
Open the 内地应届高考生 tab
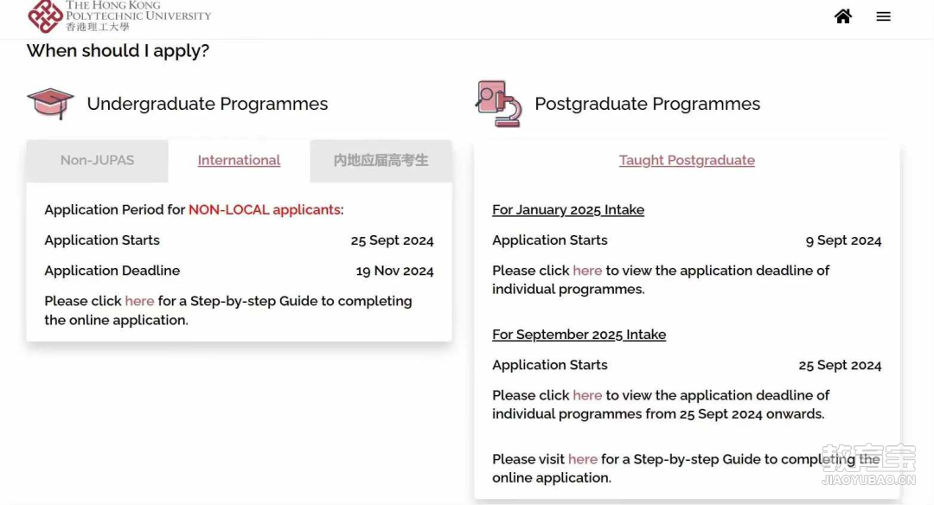point(381,160)
